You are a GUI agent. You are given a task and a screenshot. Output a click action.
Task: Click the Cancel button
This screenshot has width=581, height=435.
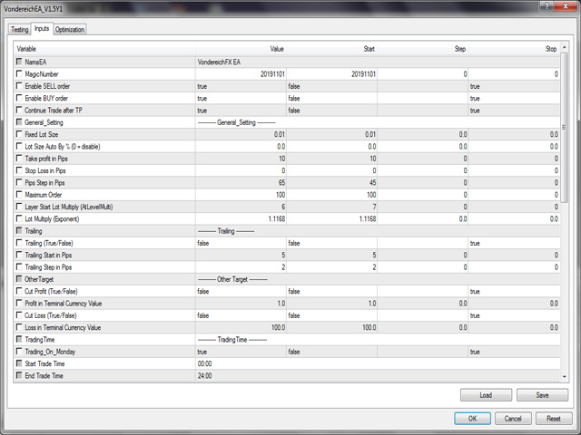coord(513,419)
